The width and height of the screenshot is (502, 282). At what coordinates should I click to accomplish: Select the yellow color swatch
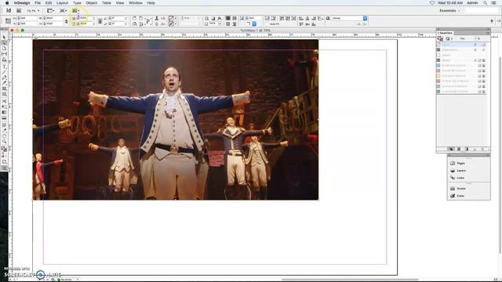point(462,76)
